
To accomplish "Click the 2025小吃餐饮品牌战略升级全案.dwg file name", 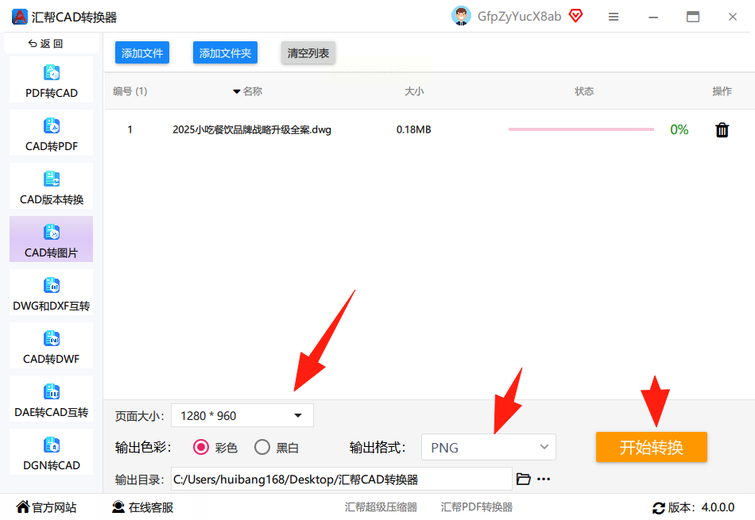I will [x=252, y=130].
